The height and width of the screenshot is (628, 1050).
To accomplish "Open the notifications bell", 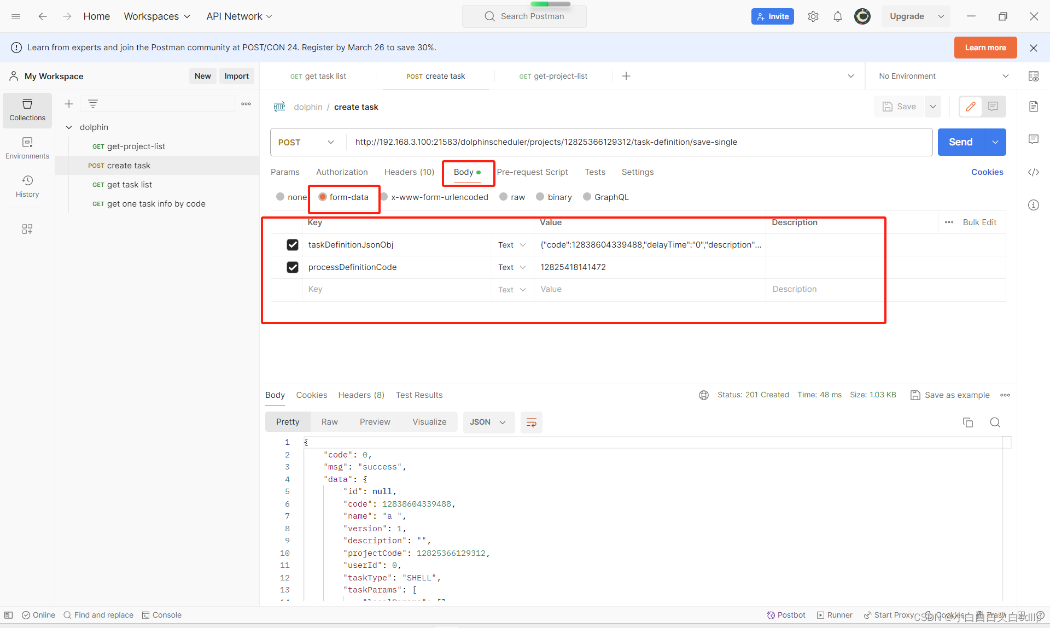I will click(x=838, y=16).
